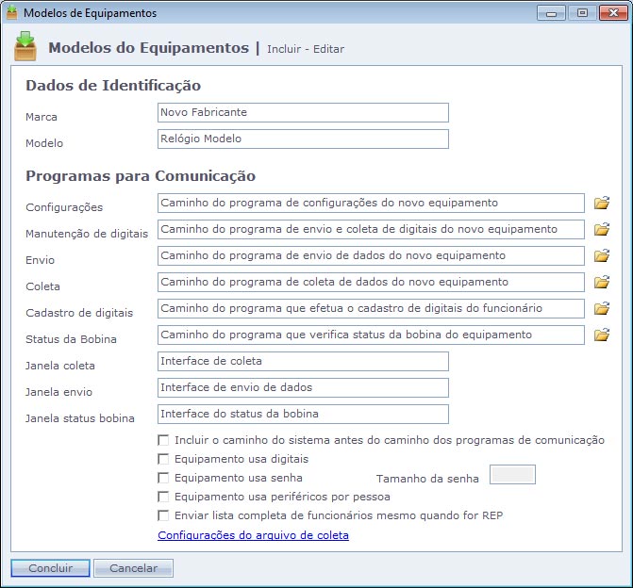Screen dimensions: 633x588
Task: Browse folder for Configurações program path
Action: tap(602, 203)
